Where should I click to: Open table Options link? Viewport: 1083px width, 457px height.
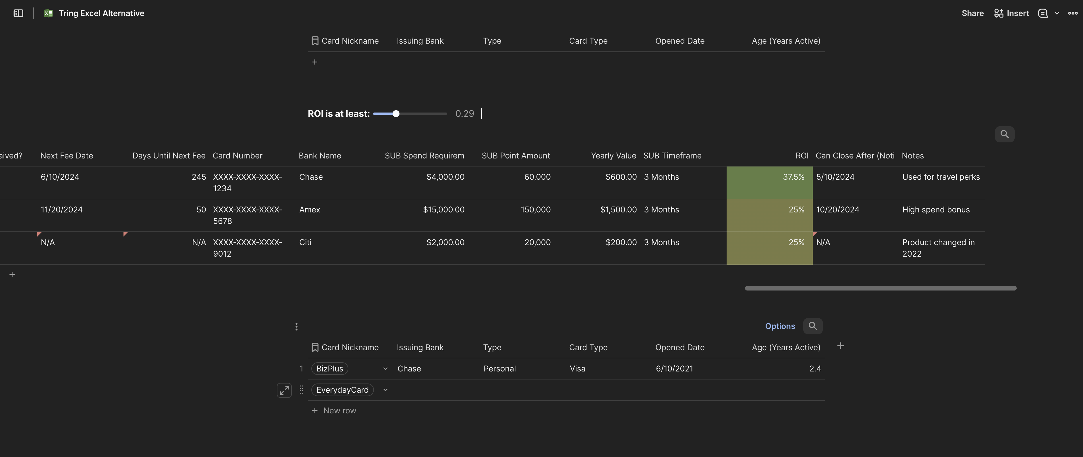pos(779,326)
